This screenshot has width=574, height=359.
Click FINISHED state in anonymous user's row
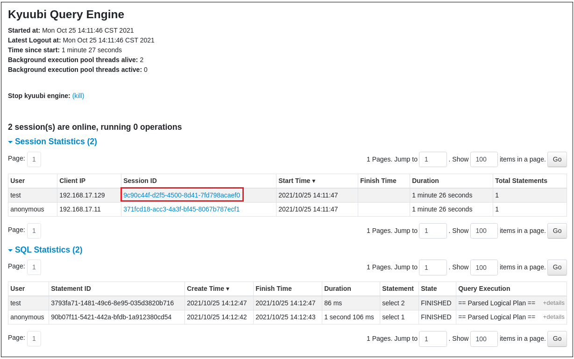point(436,317)
